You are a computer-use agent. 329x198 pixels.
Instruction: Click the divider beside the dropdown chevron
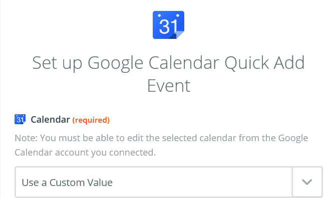click(292, 182)
